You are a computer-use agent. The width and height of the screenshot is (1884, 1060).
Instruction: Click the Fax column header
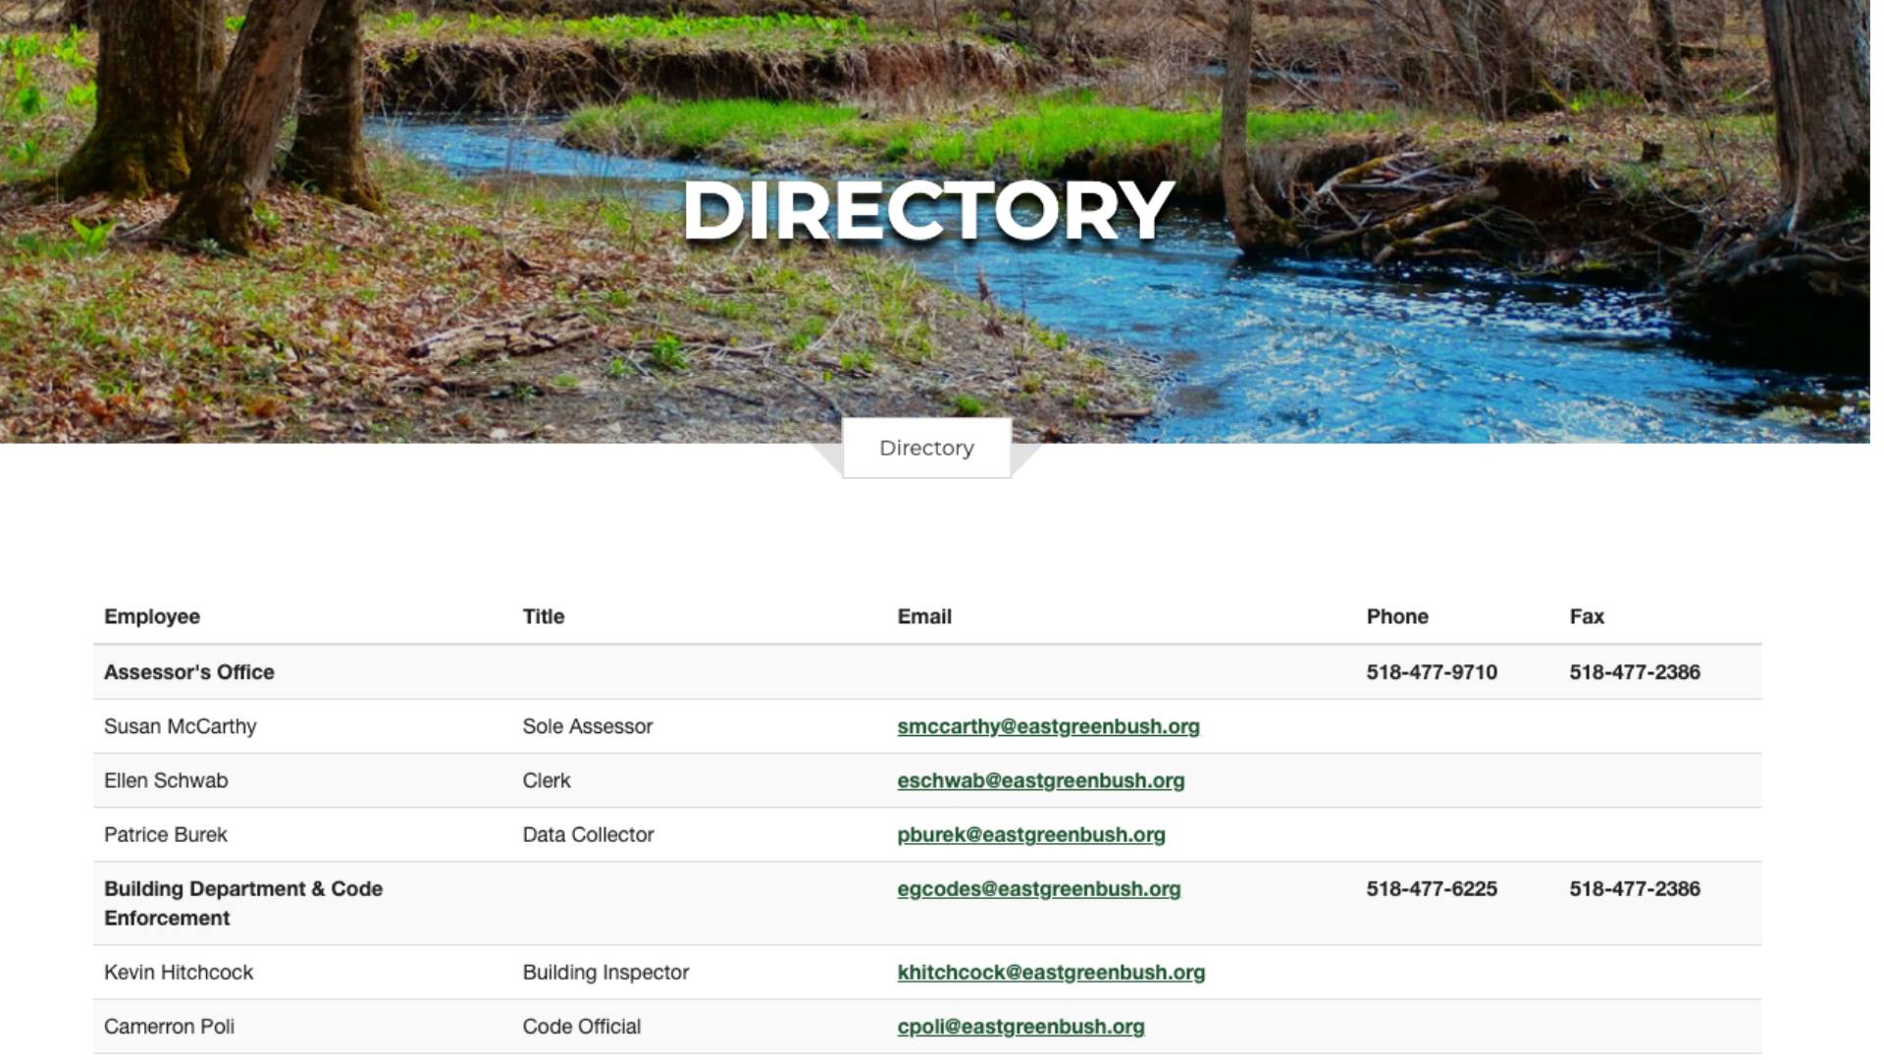point(1586,616)
